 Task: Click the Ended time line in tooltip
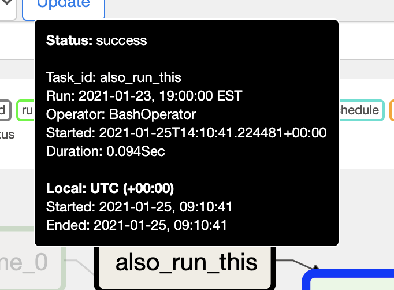click(x=136, y=225)
